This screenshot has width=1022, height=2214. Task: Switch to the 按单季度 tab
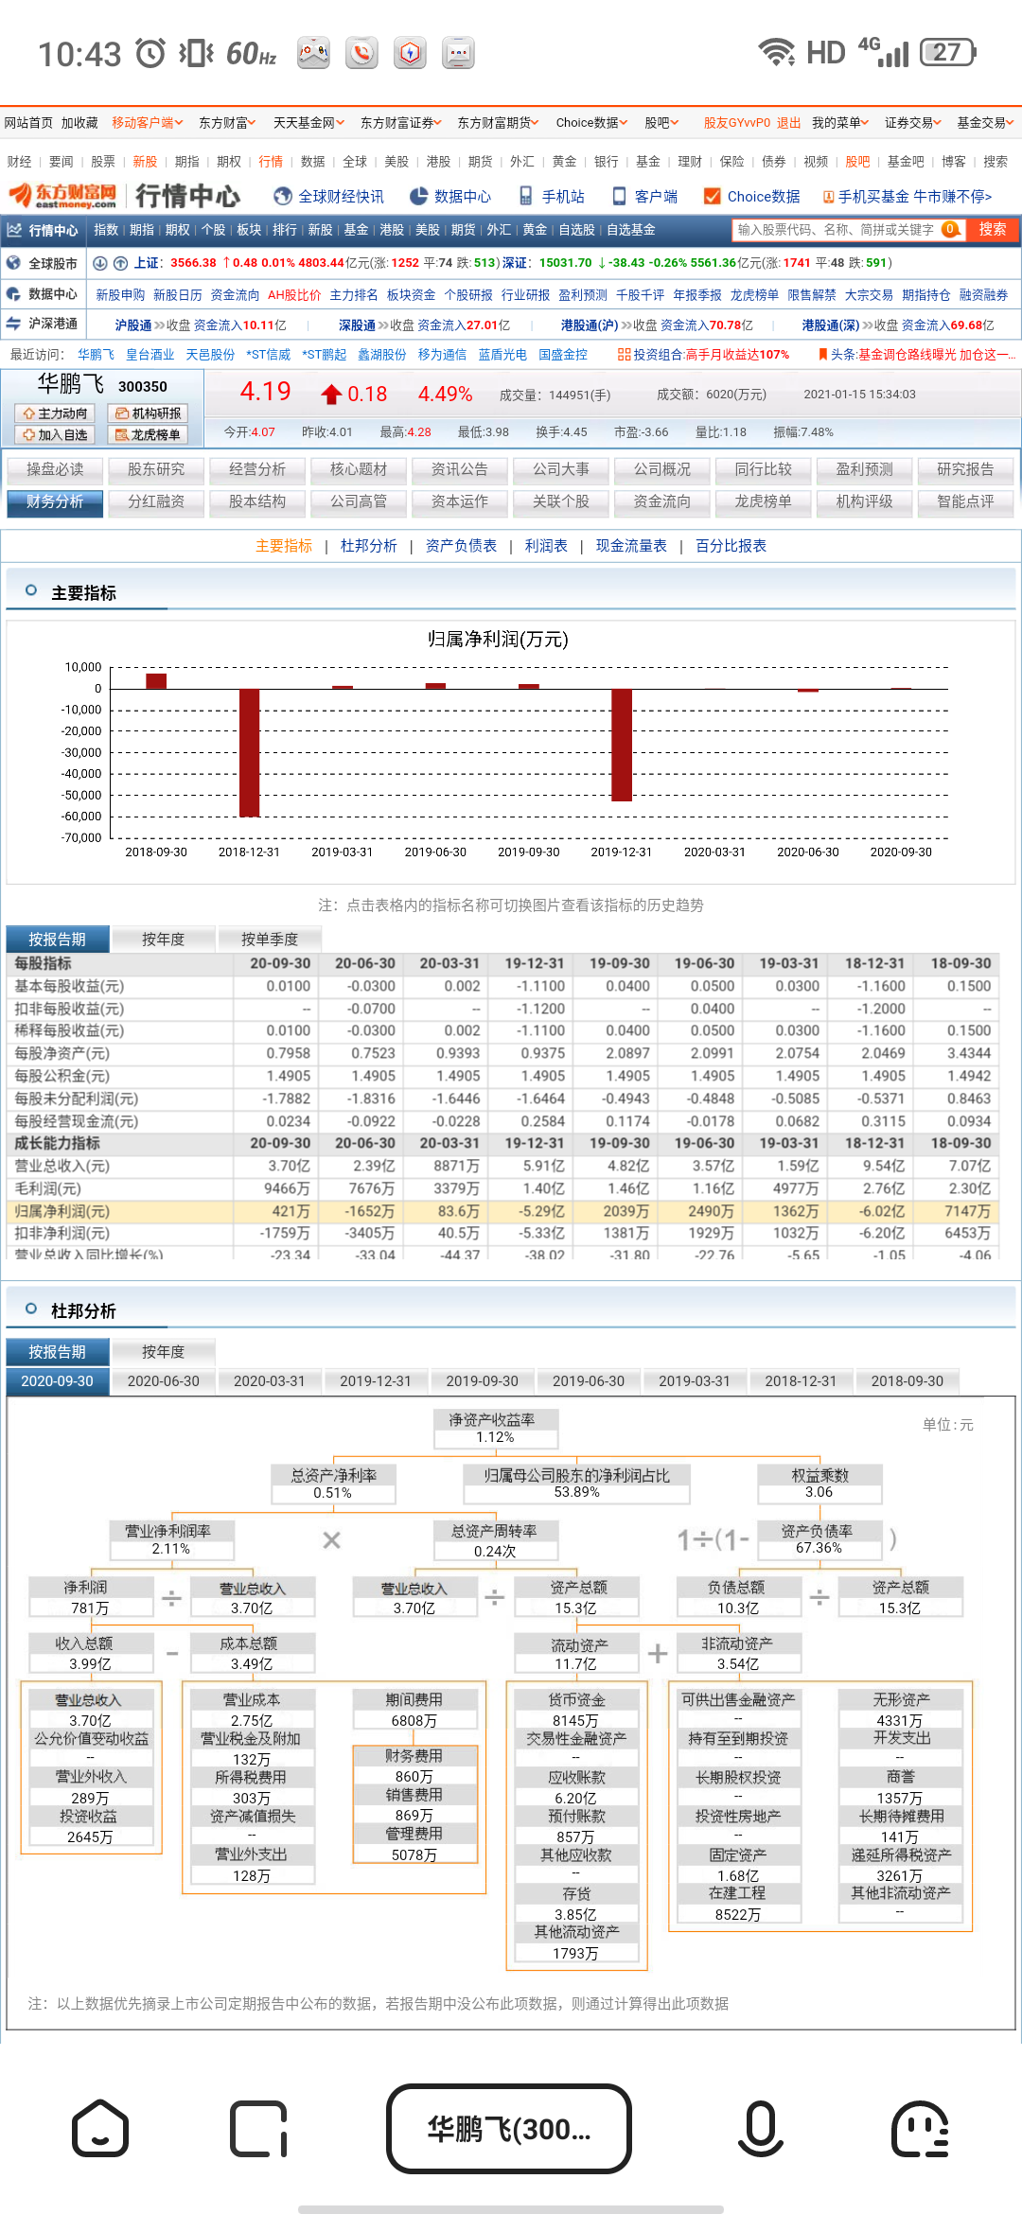pyautogui.click(x=269, y=939)
